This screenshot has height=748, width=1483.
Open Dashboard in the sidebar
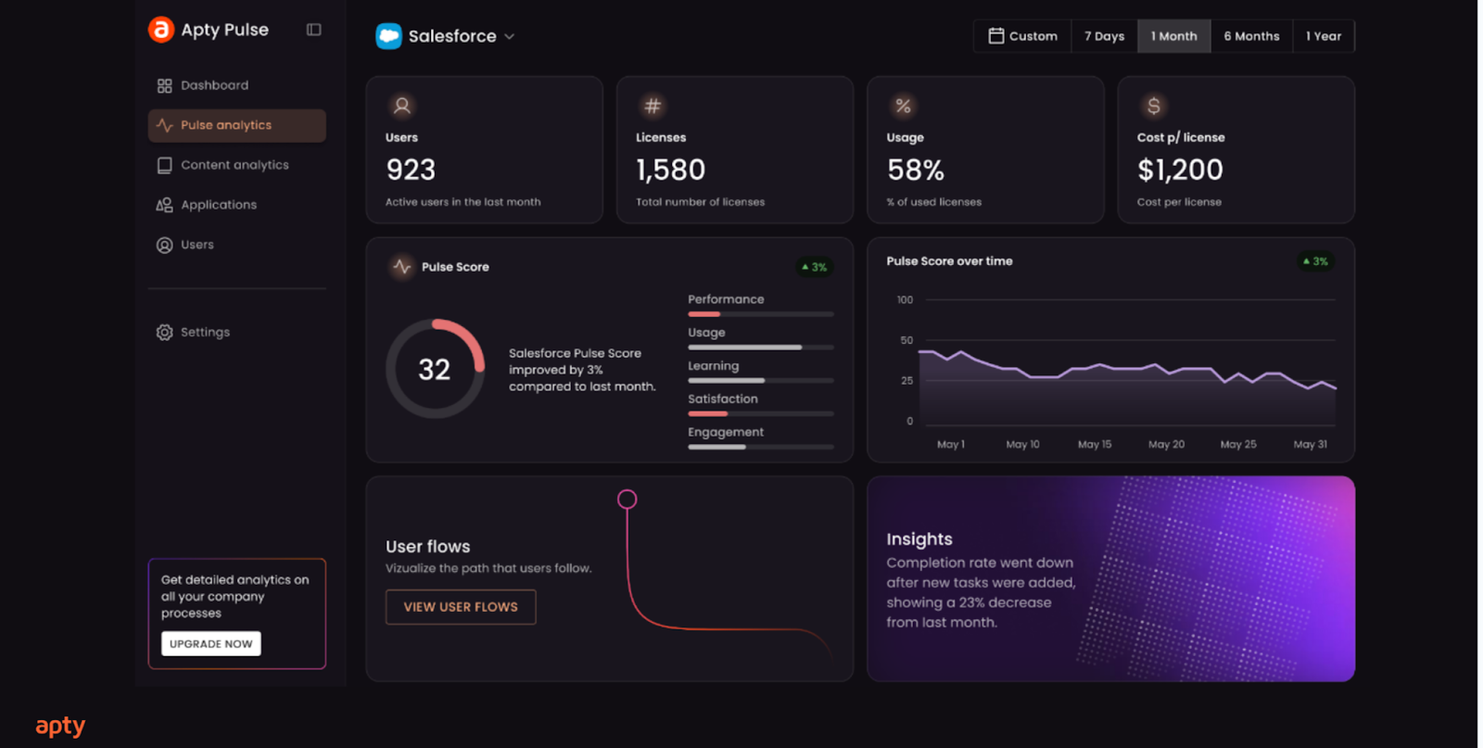[237, 85]
